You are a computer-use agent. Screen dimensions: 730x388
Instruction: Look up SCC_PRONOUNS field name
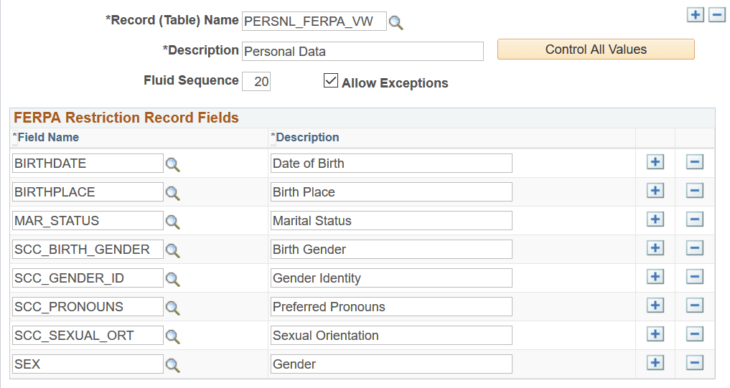point(172,308)
